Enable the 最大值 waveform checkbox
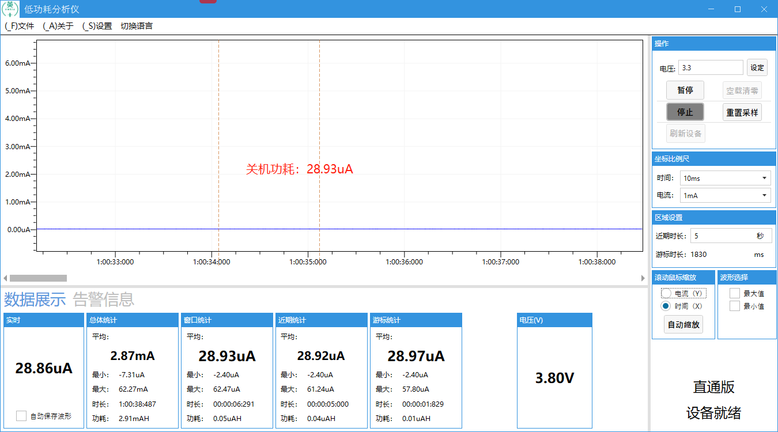Viewport: 778px width, 432px height. (x=735, y=294)
